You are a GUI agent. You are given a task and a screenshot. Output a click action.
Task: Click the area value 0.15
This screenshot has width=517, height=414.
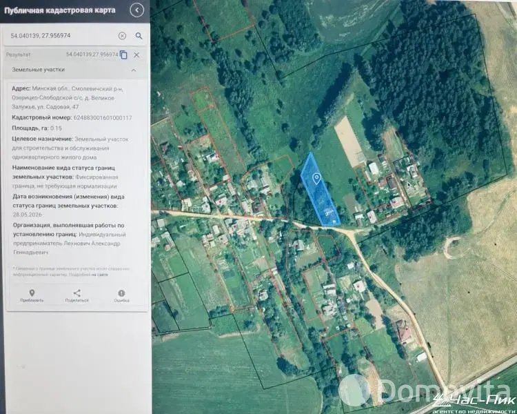56,128
